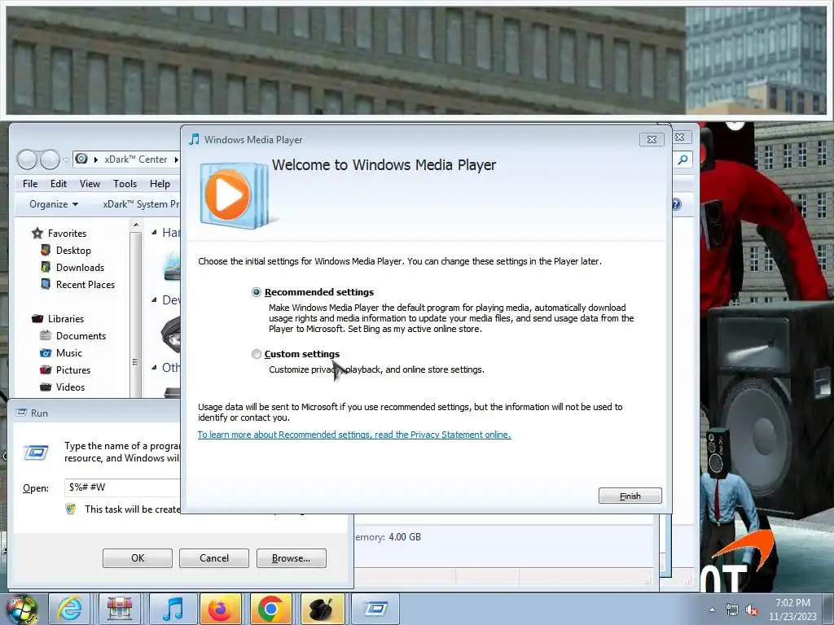The image size is (834, 625).
Task: Select the Recommended settings radio button
Action: point(257,292)
